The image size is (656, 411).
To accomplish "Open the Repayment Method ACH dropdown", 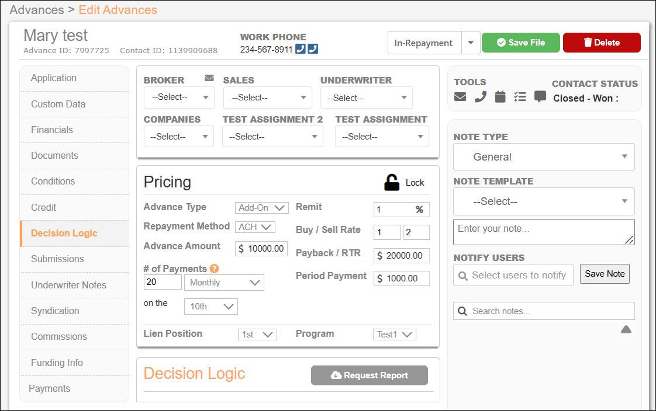I will [255, 227].
